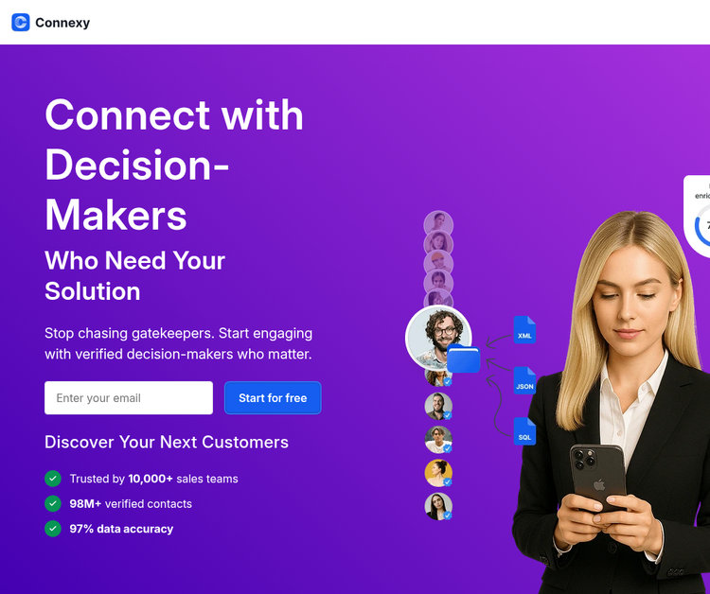Open the large curly-haired man avatar
710x594 pixels.
point(438,338)
